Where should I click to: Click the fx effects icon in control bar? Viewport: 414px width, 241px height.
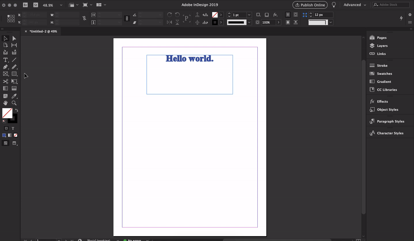[275, 15]
